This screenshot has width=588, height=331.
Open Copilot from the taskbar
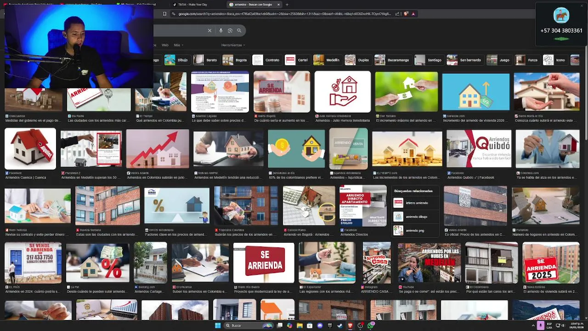[289, 325]
